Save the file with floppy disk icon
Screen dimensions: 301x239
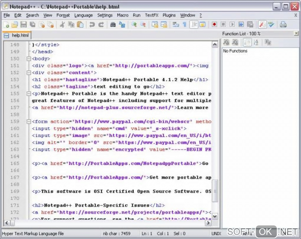click(24, 25)
